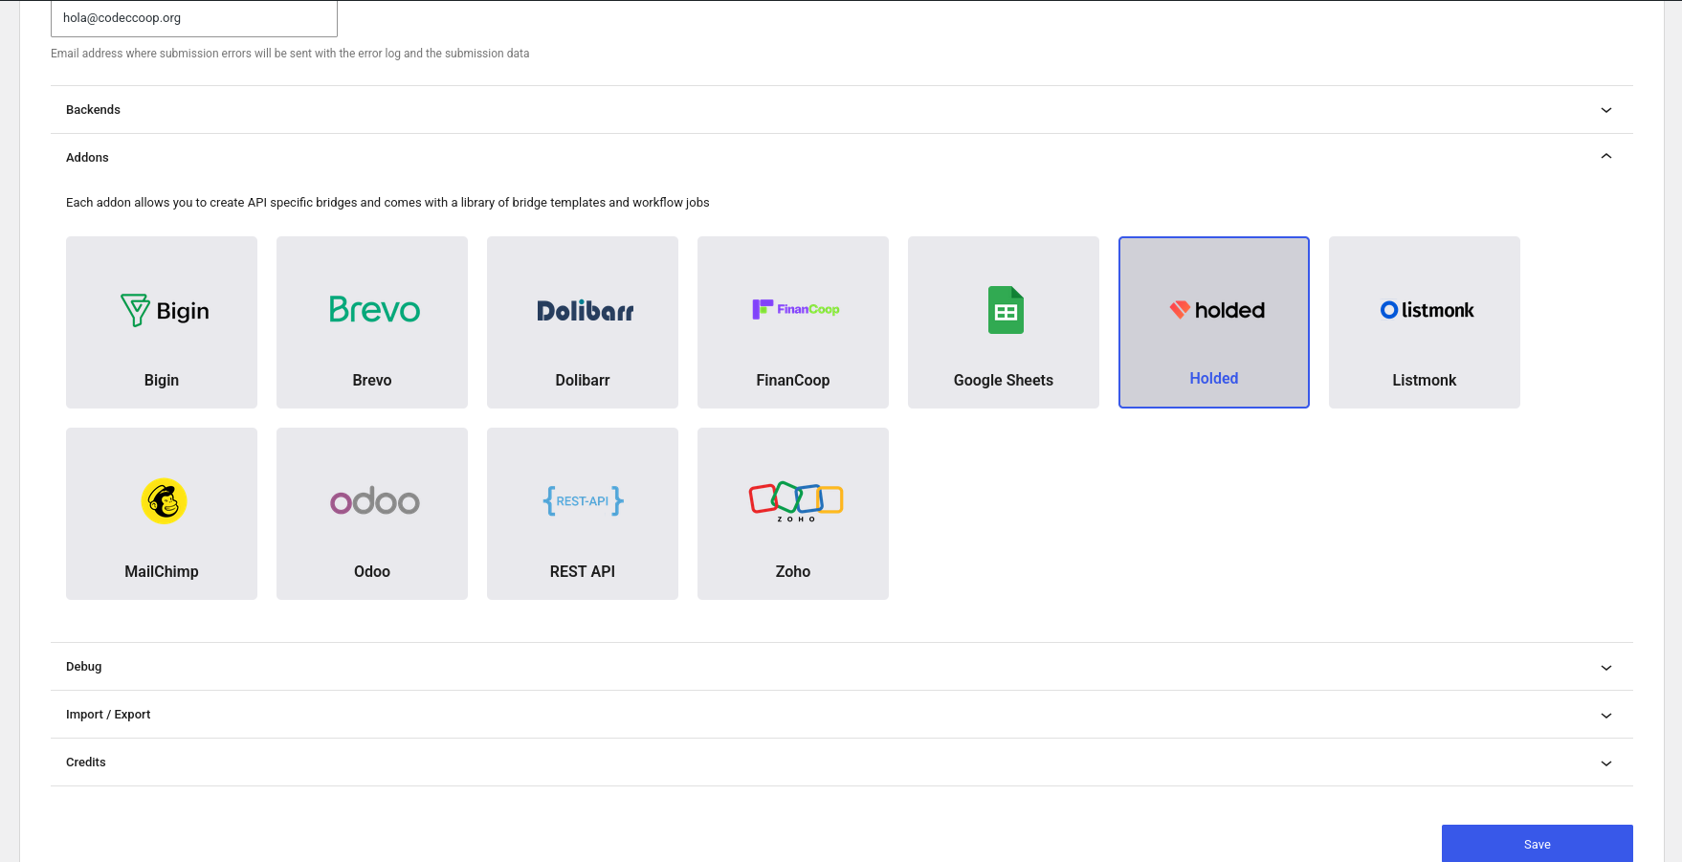Collapse the Addons section chevron
This screenshot has width=1682, height=862.
tap(1605, 157)
